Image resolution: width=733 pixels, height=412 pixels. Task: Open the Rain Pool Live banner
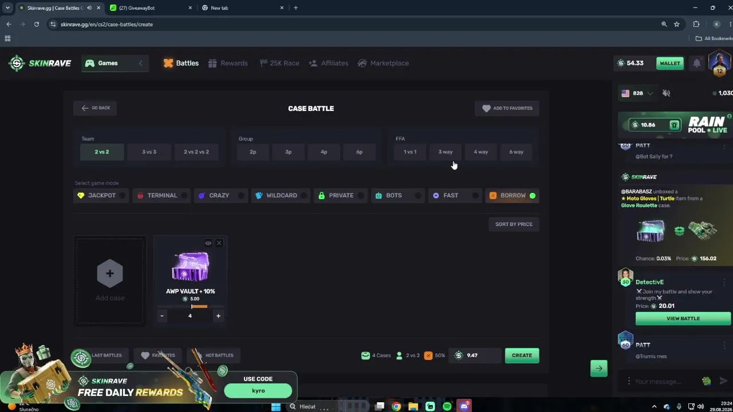(x=675, y=124)
